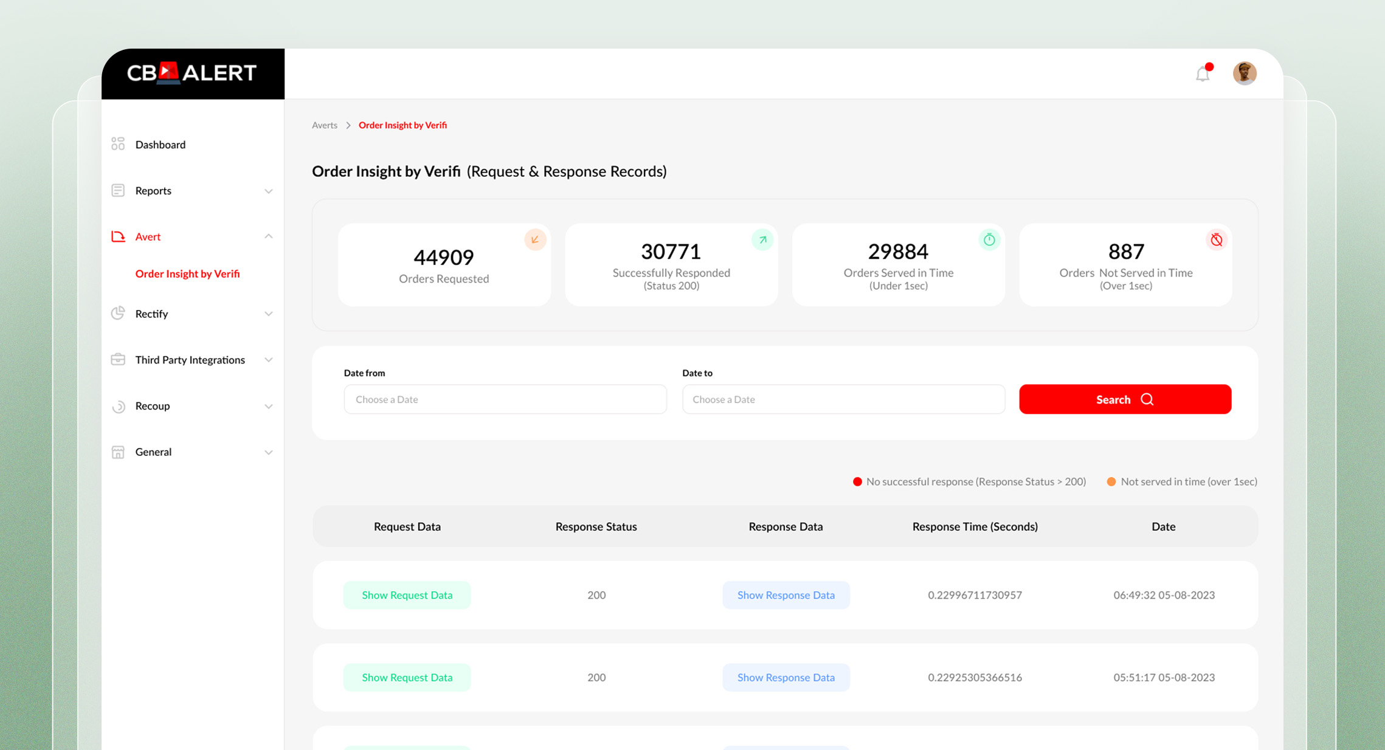Expand the Rectify menu chevron
Viewport: 1385px width, 750px height.
268,314
